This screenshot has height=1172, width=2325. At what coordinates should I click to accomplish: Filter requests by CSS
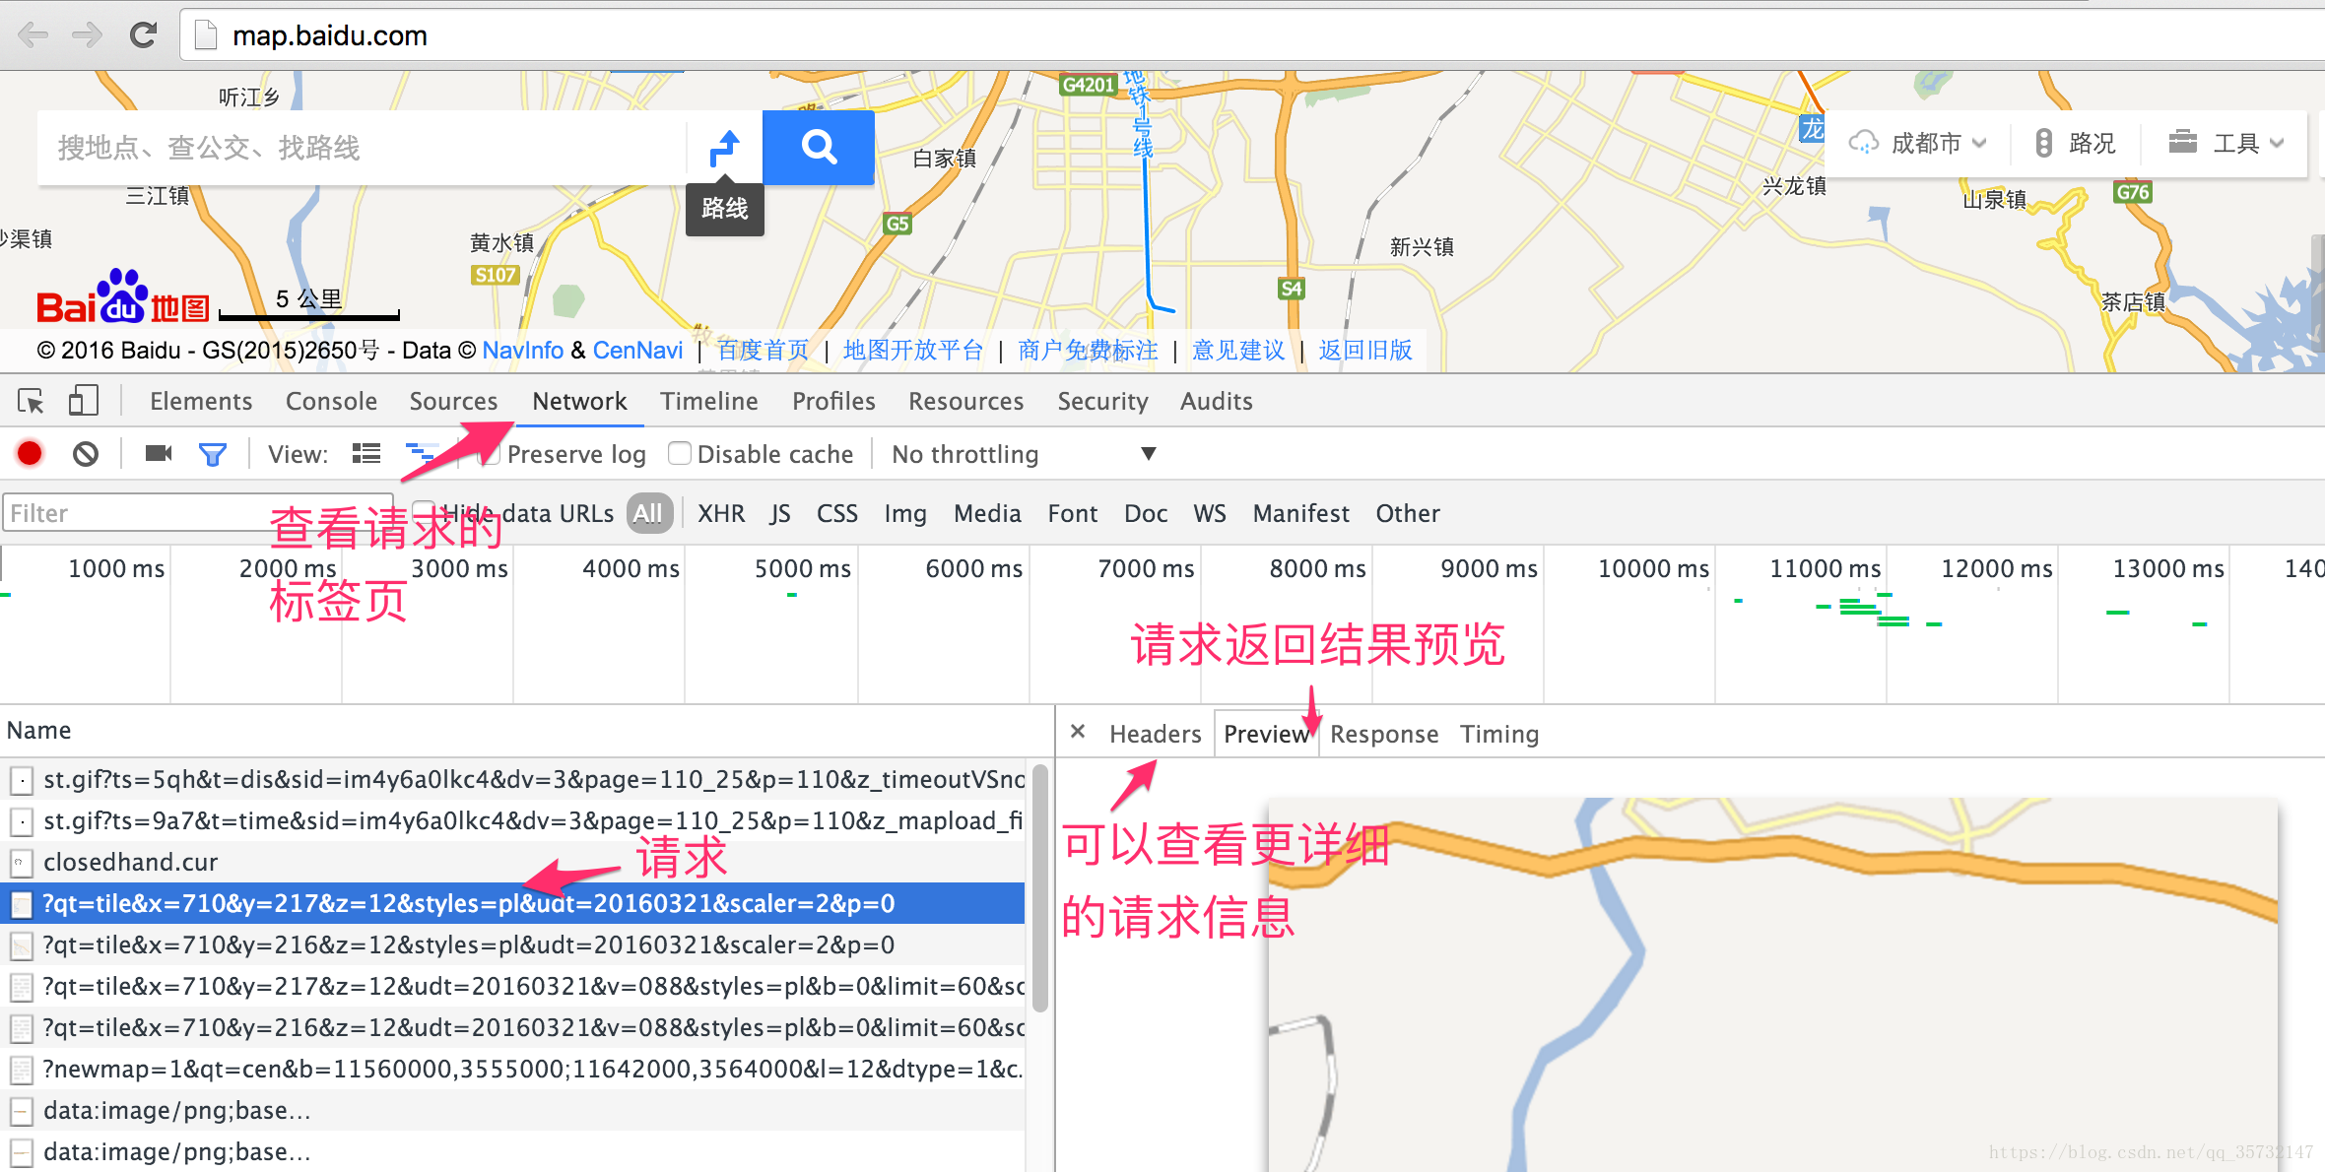[x=837, y=513]
